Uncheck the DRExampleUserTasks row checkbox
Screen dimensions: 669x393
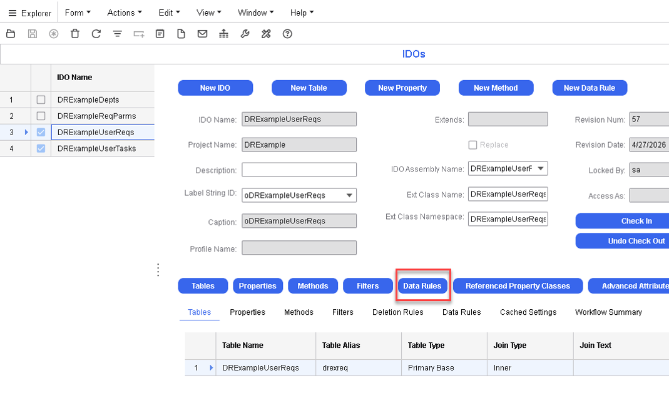(x=41, y=148)
